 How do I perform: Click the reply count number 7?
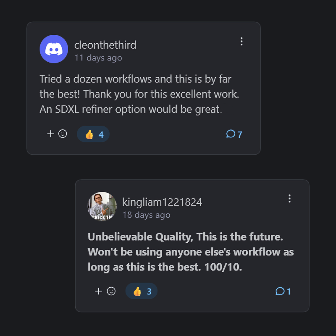point(240,134)
